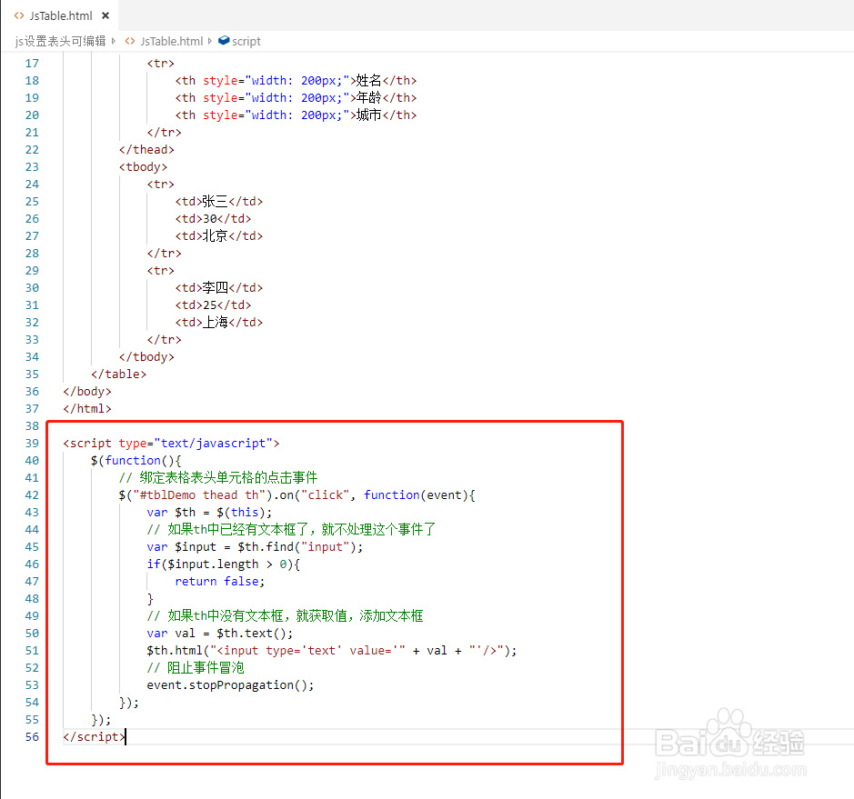The width and height of the screenshot is (854, 799).
Task: Open breadcrumb item JsTable.html
Action: click(x=172, y=42)
